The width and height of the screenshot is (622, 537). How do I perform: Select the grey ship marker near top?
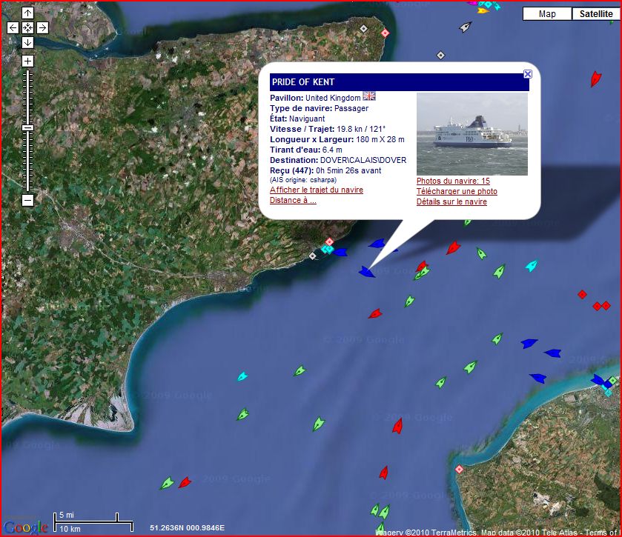tap(465, 27)
